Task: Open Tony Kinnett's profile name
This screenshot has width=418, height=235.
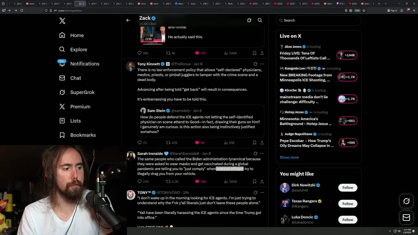Action: click(x=149, y=64)
